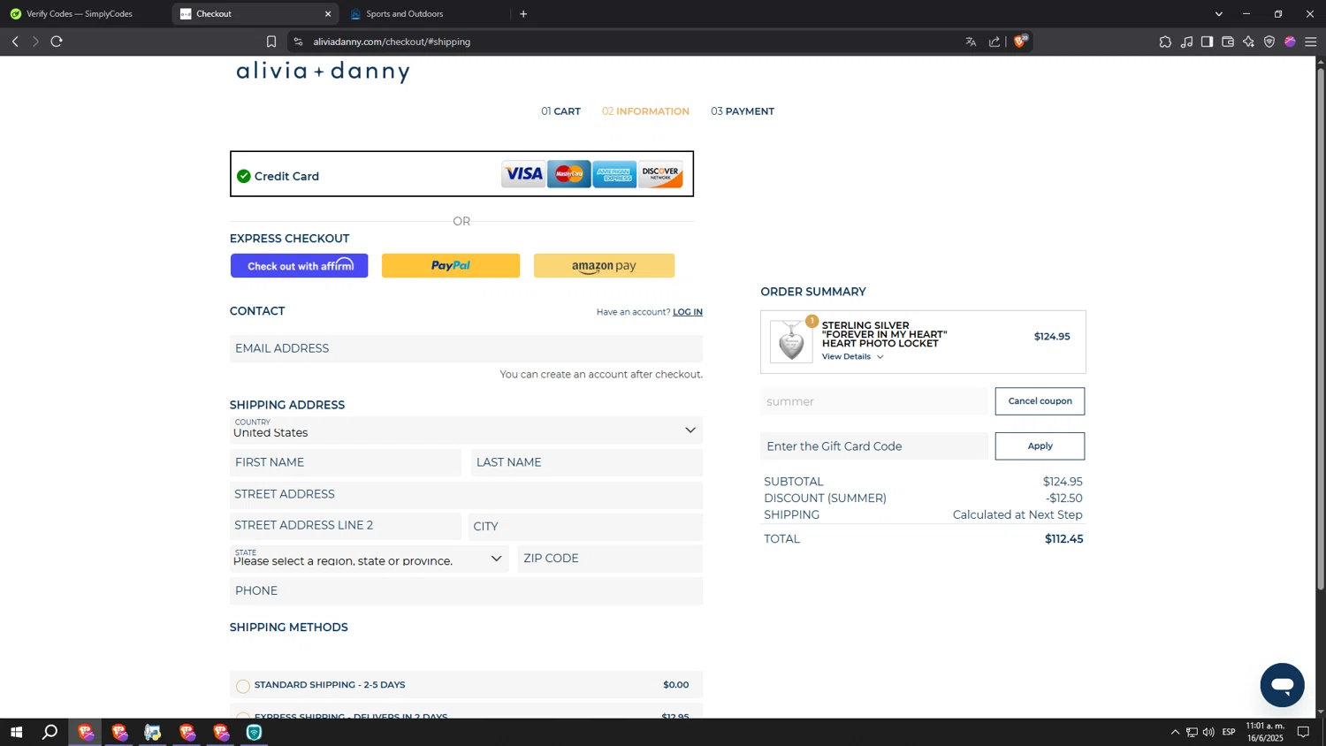Open the notification center icon

click(x=1303, y=732)
